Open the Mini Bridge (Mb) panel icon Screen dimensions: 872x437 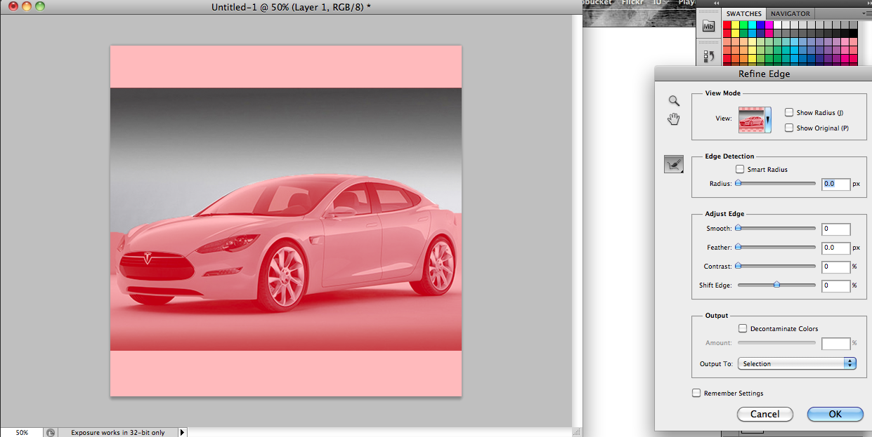point(708,26)
